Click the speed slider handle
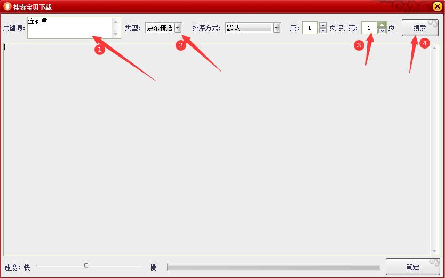The image size is (445, 278). point(86,266)
